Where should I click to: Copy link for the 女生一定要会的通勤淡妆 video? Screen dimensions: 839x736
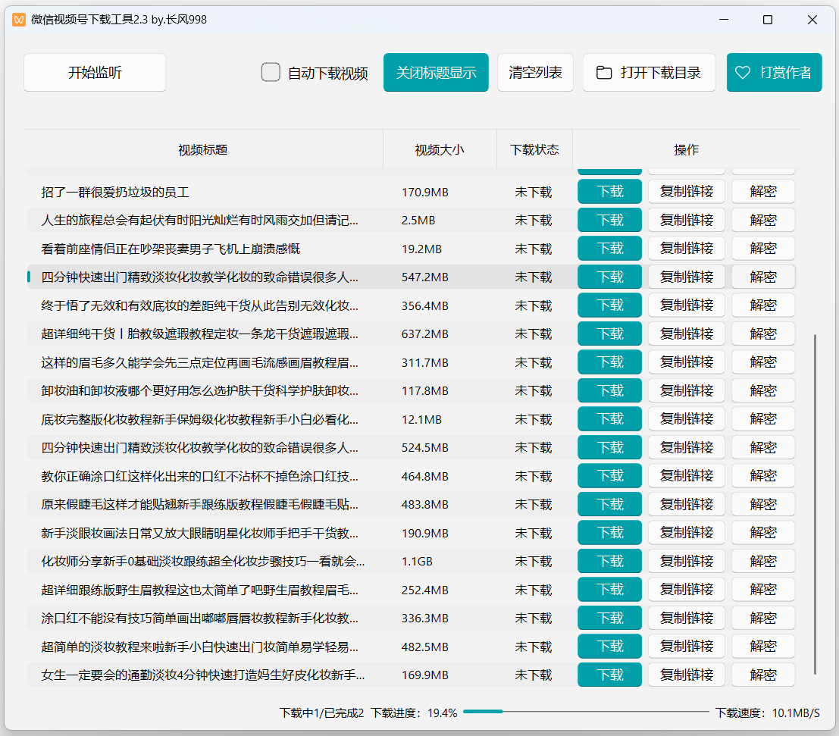686,675
